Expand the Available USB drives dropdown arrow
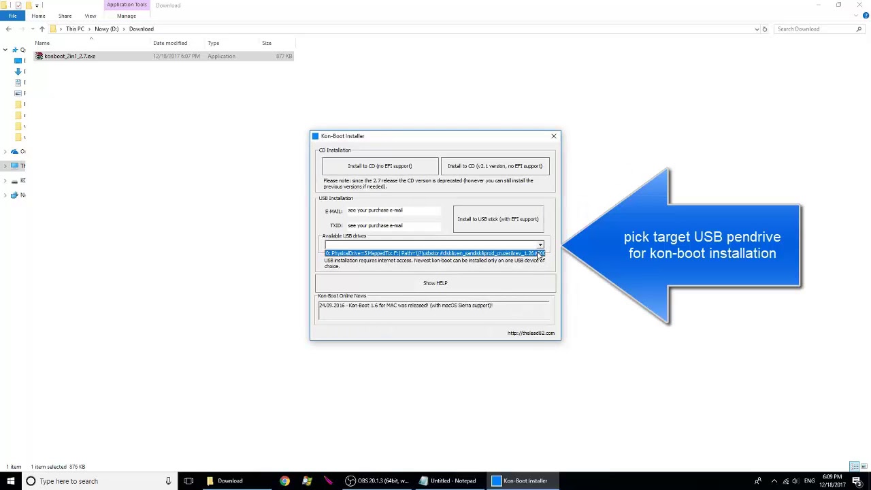871x490 pixels. (540, 245)
